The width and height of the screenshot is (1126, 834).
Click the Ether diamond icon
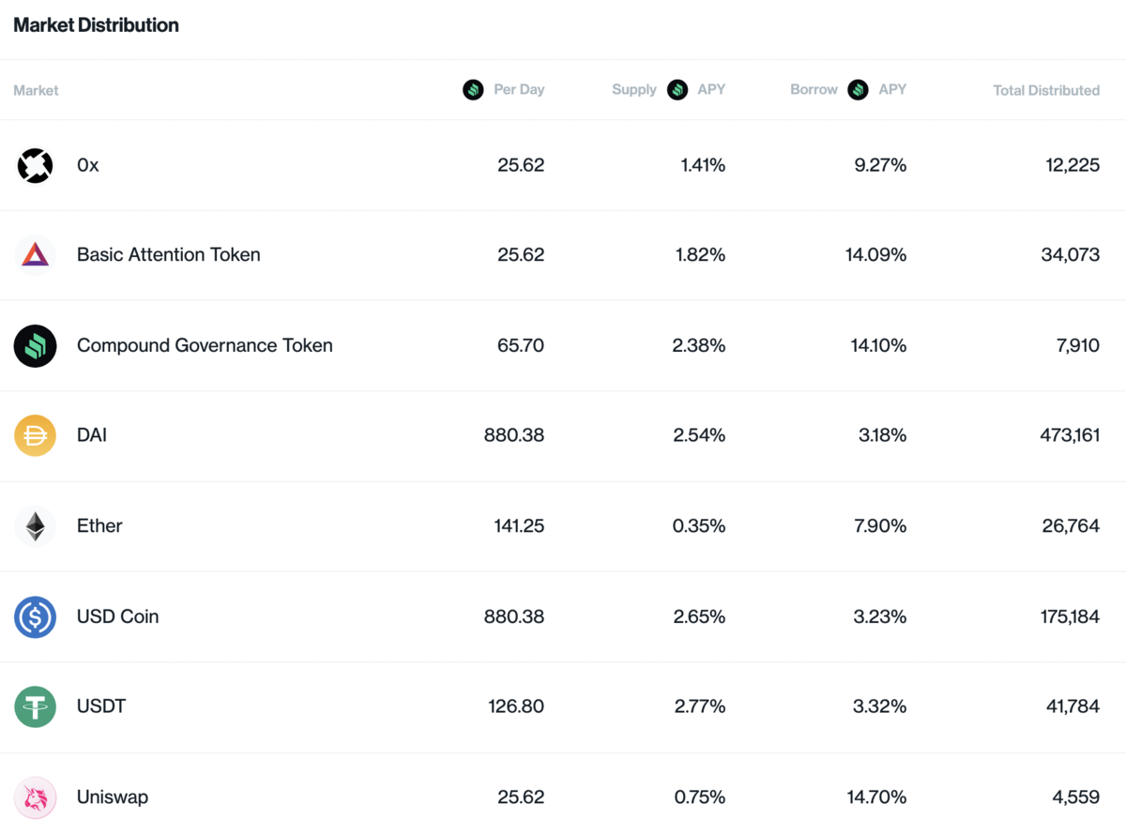coord(35,526)
